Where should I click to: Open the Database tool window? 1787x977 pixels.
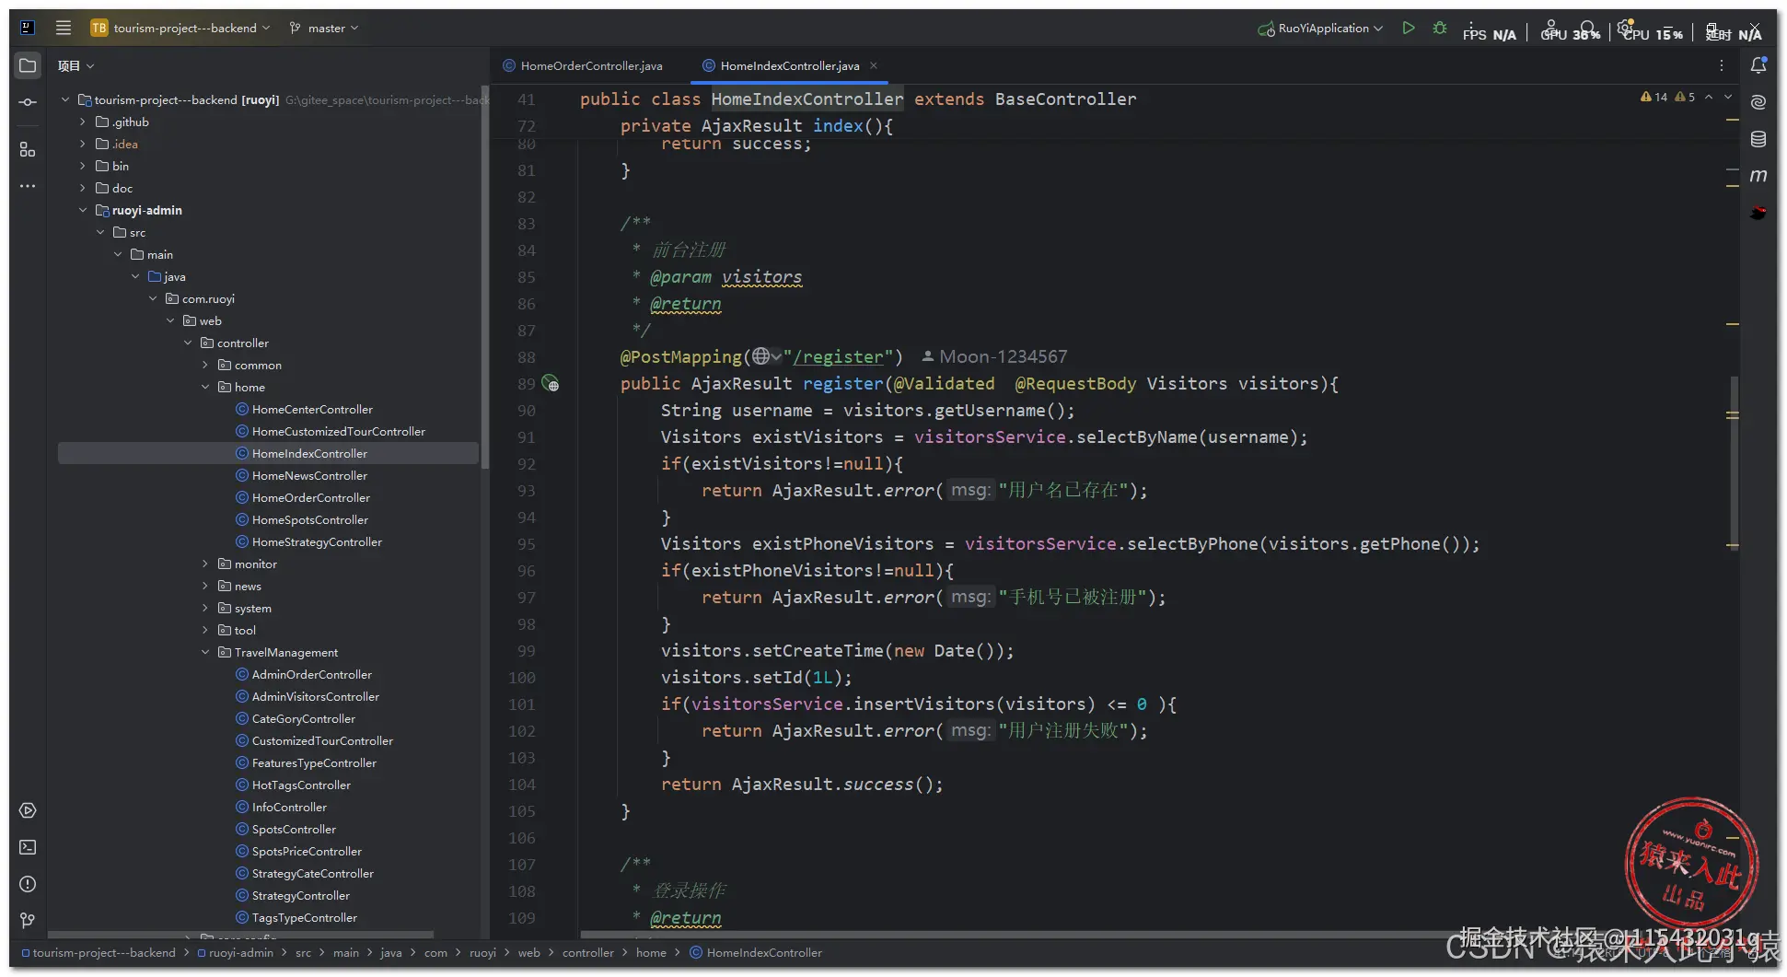click(1758, 139)
